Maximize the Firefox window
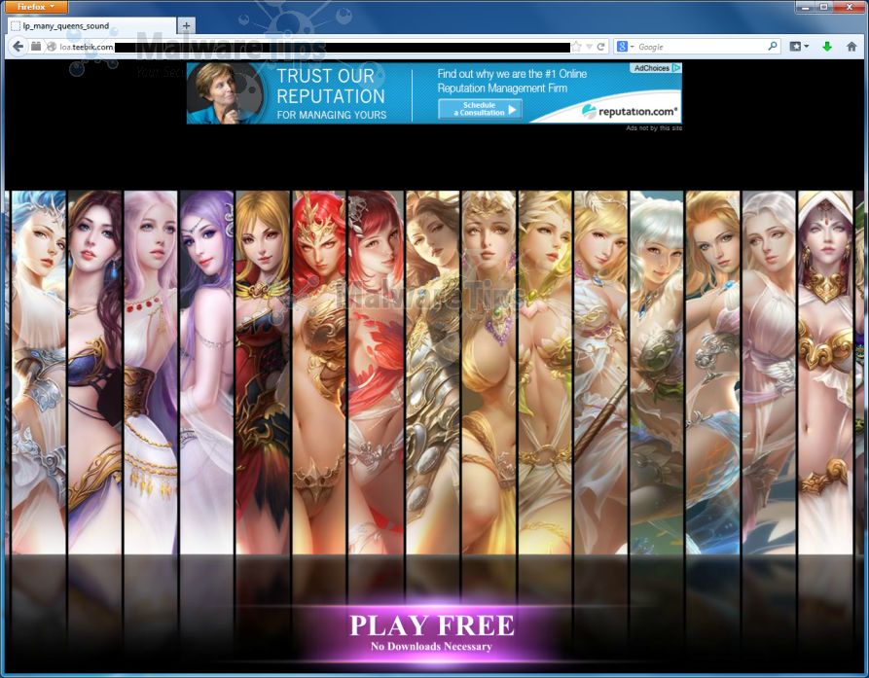This screenshot has width=869, height=678. click(824, 7)
